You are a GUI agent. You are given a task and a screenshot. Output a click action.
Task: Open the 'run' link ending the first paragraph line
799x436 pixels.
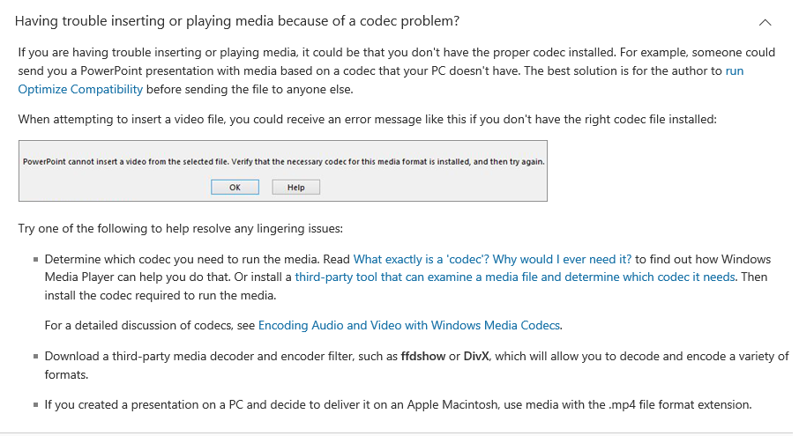(735, 70)
